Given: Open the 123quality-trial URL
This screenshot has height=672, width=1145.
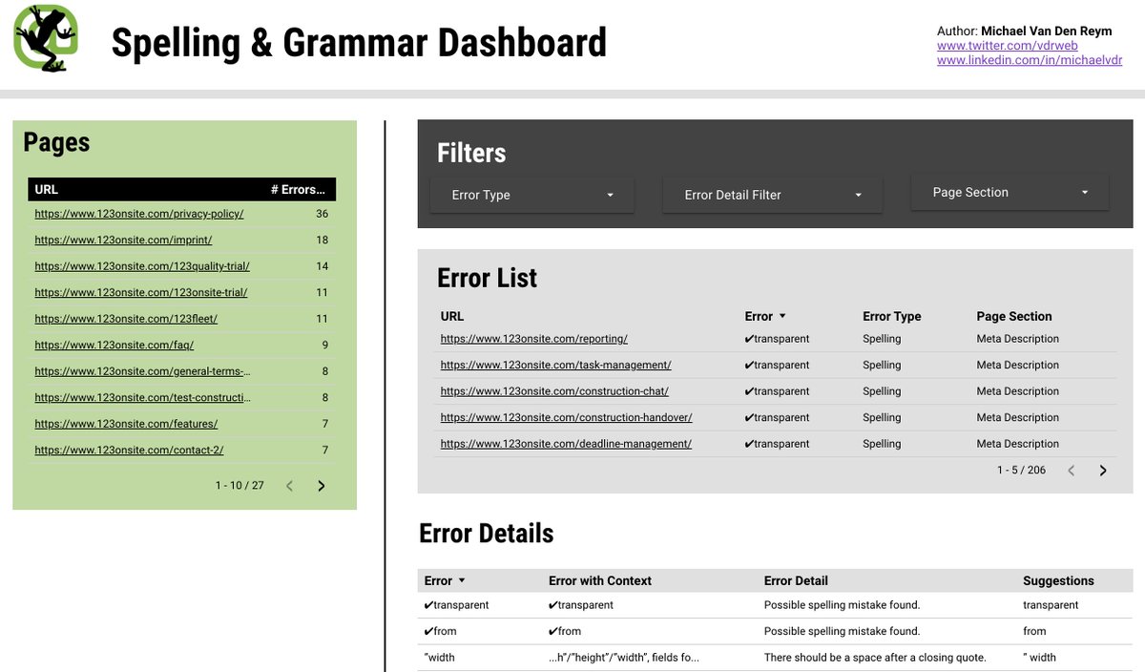Looking at the screenshot, I should pos(142,266).
